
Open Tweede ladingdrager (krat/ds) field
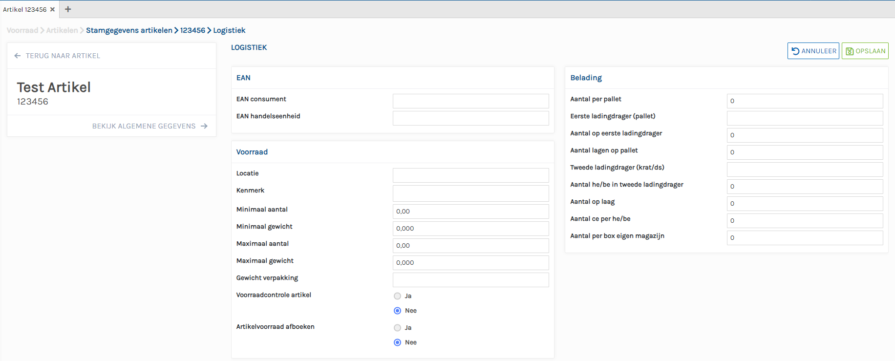[x=804, y=170]
